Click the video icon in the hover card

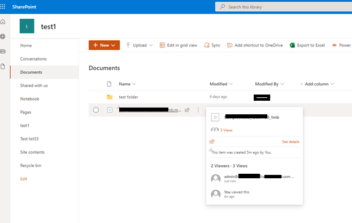tap(215, 117)
